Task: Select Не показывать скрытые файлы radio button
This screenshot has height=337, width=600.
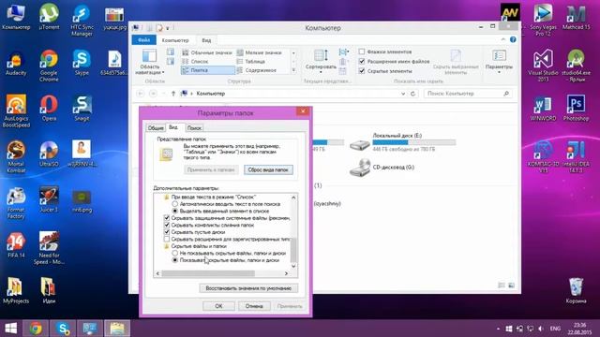Action: click(x=175, y=253)
